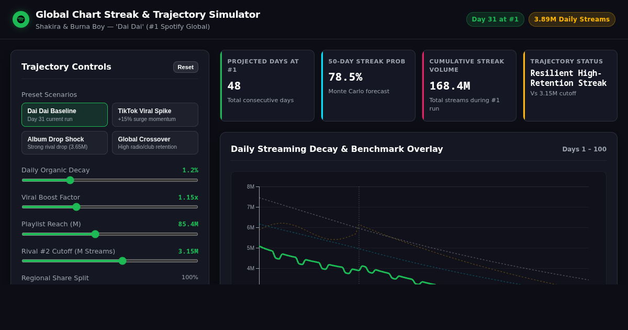The height and width of the screenshot is (330, 628).
Task: Click the 3.15M rival cutoff value
Action: (x=188, y=251)
